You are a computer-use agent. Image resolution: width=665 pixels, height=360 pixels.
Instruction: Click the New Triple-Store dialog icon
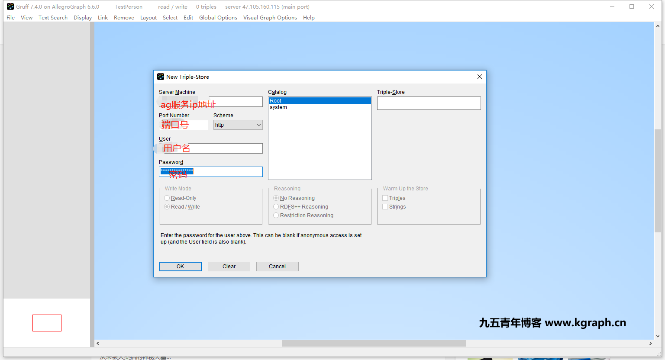161,77
